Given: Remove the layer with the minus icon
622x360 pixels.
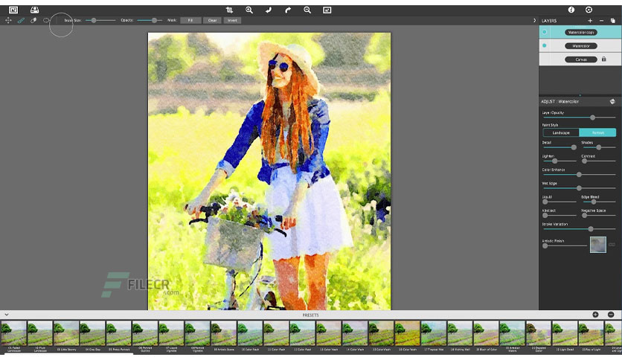Looking at the screenshot, I should [x=601, y=21].
